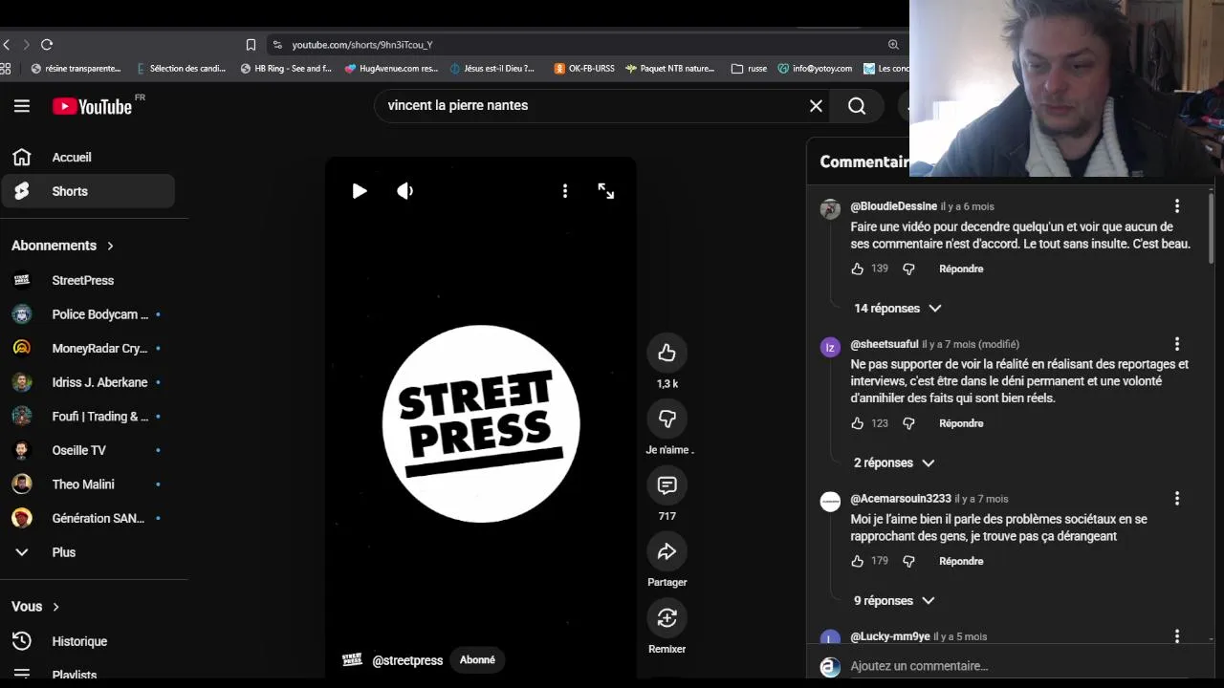The width and height of the screenshot is (1224, 688).
Task: Open the russe bookmarks folder
Action: 750,69
